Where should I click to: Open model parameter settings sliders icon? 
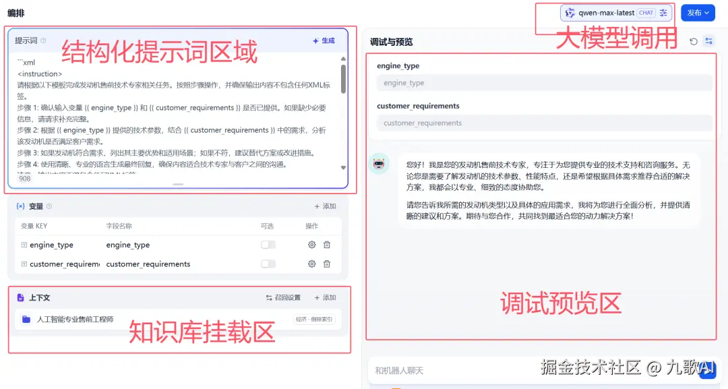click(x=663, y=13)
